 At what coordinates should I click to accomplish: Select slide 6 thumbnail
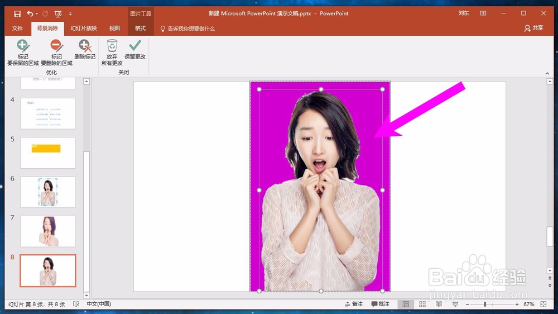pyautogui.click(x=47, y=192)
